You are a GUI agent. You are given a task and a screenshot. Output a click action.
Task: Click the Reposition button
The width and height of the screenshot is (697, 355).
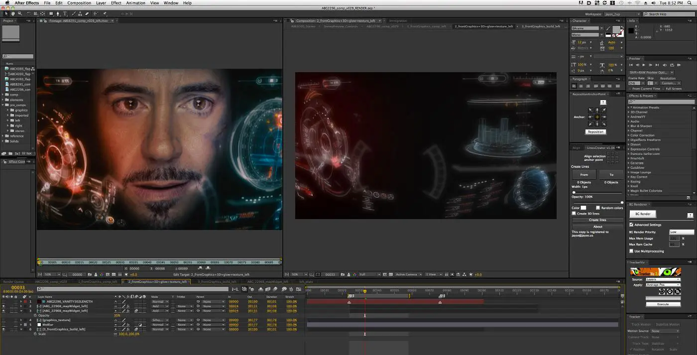pyautogui.click(x=595, y=132)
